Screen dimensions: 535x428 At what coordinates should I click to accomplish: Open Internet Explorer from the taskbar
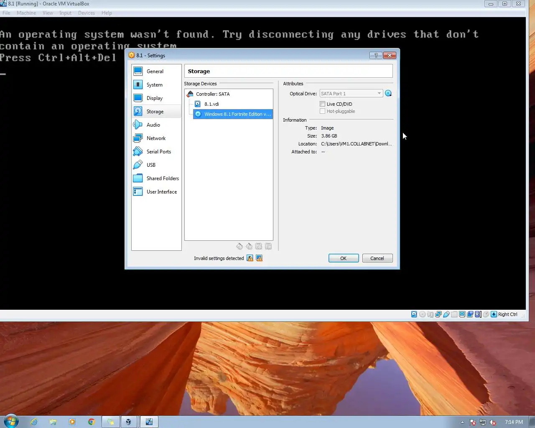[x=34, y=422]
